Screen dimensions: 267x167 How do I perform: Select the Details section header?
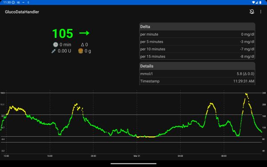[197, 66]
